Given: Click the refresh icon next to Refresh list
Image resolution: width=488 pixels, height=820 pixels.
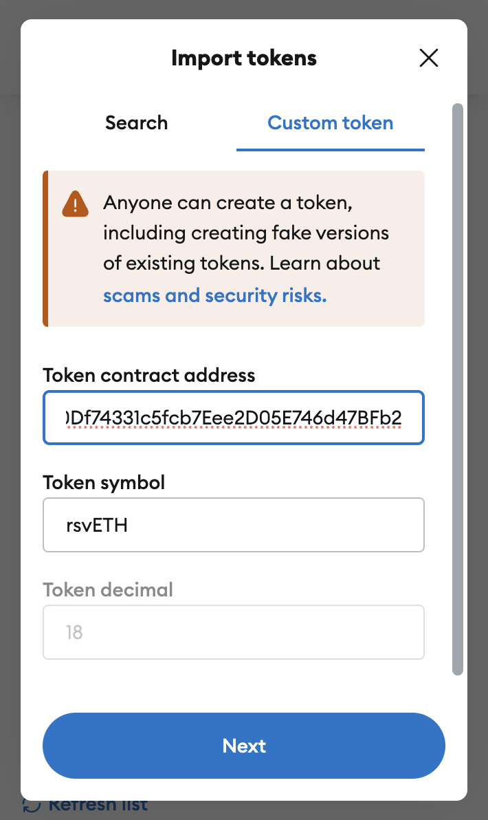Looking at the screenshot, I should pyautogui.click(x=33, y=803).
